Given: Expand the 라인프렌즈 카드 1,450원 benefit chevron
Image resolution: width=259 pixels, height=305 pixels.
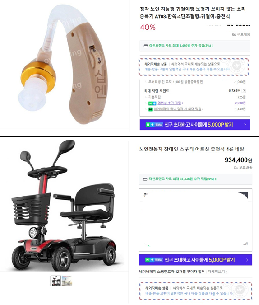Looking at the screenshot, I should click(213, 46).
